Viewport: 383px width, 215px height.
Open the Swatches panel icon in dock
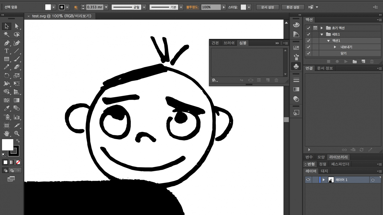pos(296,48)
